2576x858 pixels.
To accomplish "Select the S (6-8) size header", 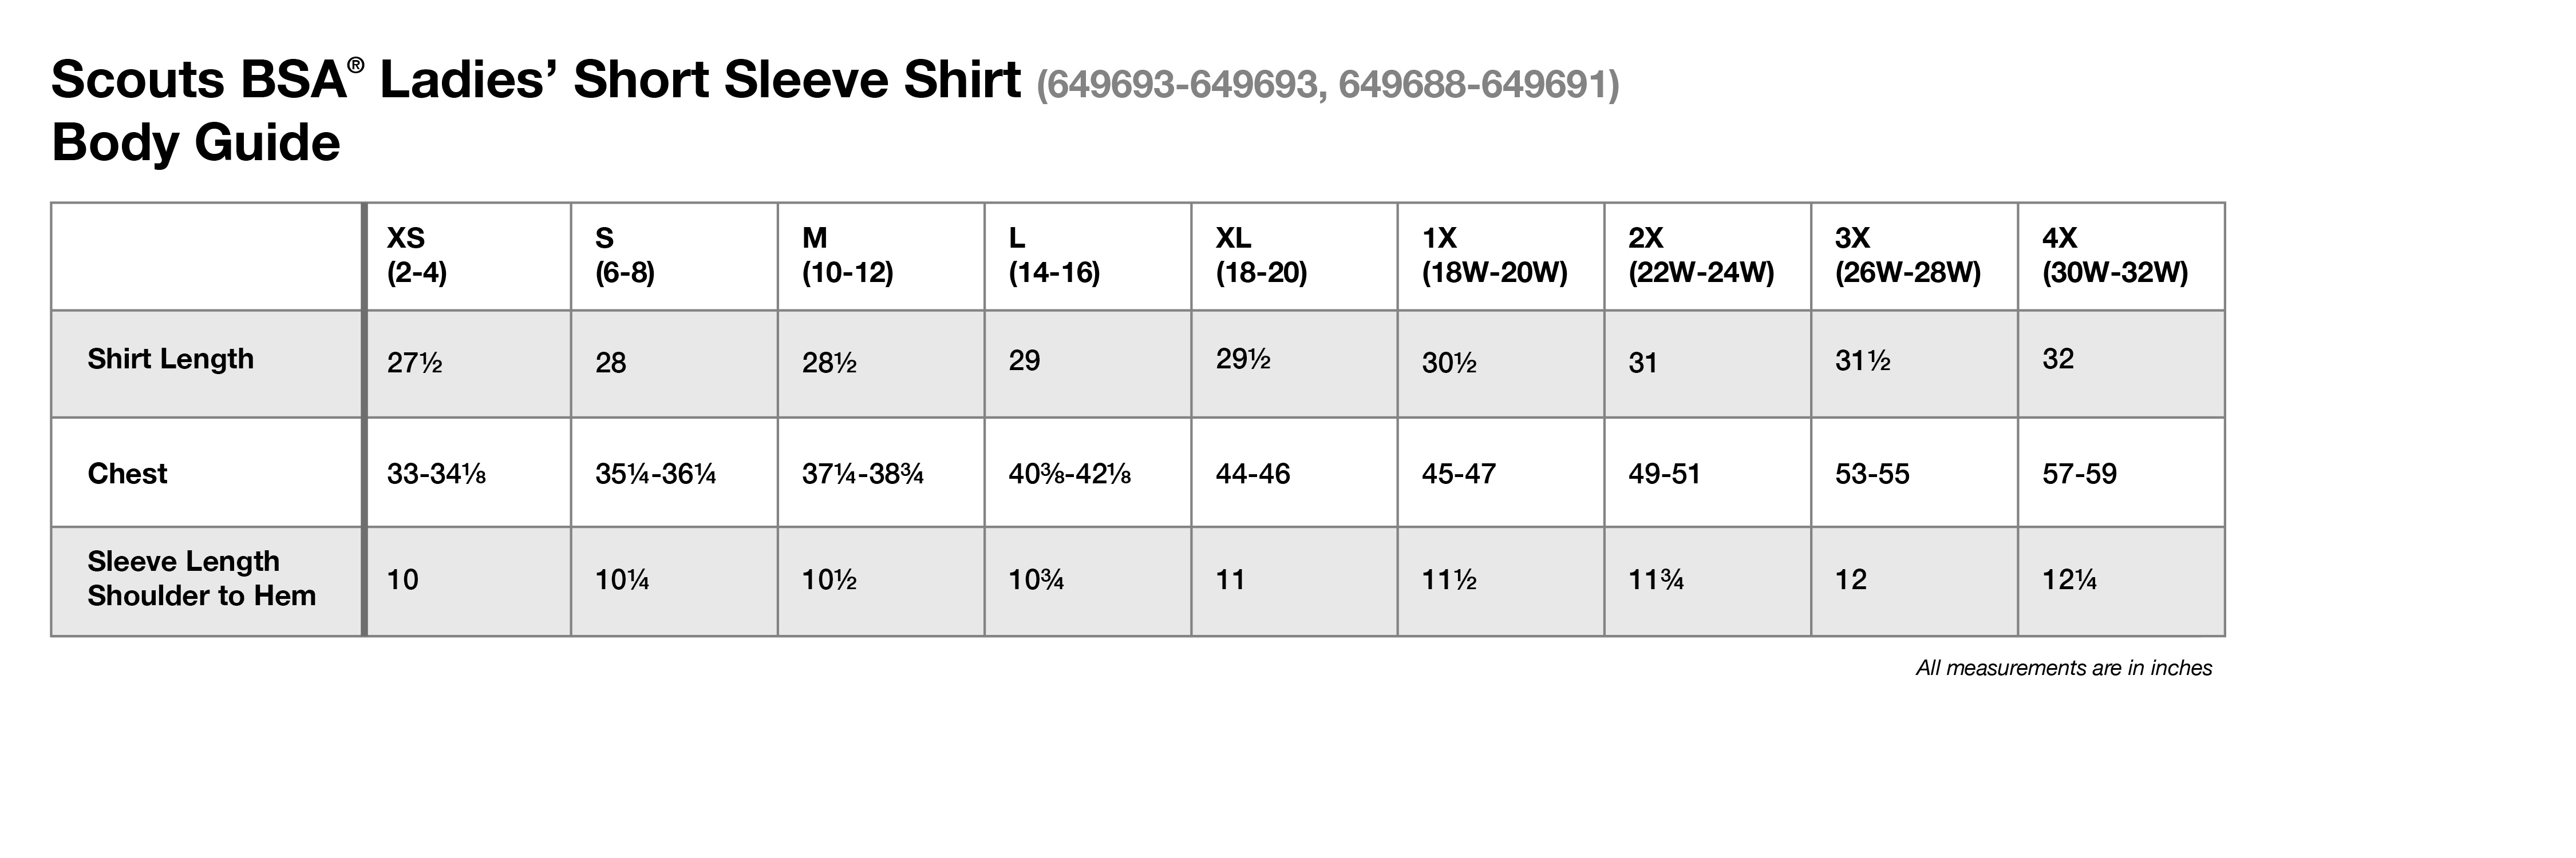I will 674,257.
